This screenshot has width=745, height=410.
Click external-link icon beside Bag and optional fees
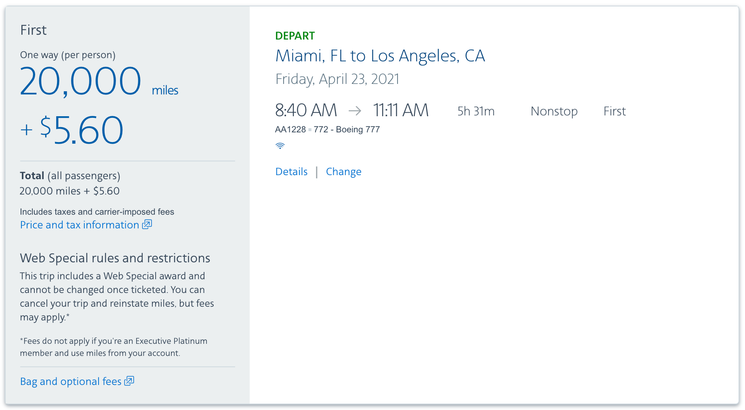129,381
